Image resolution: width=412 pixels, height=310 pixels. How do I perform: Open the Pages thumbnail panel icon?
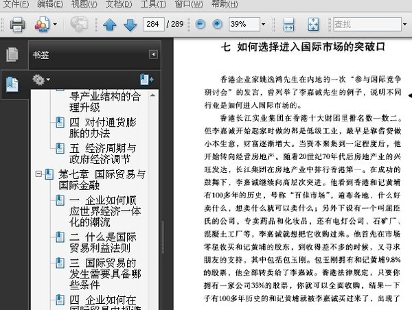click(12, 55)
